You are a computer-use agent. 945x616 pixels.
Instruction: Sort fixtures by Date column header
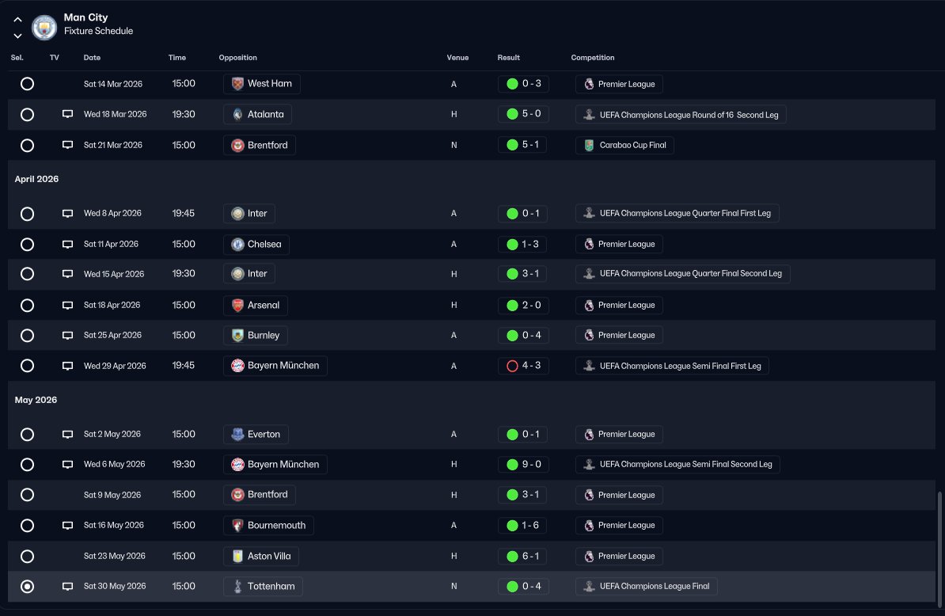click(92, 58)
